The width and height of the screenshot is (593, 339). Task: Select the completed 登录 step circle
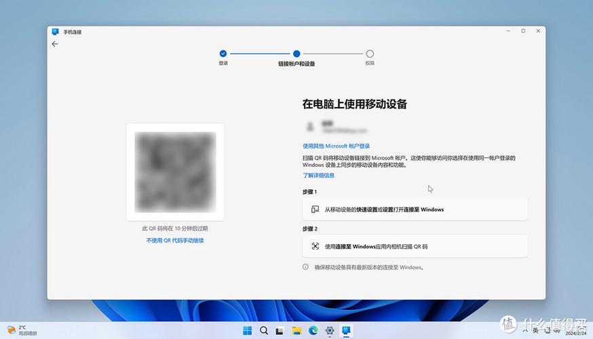tap(223, 54)
